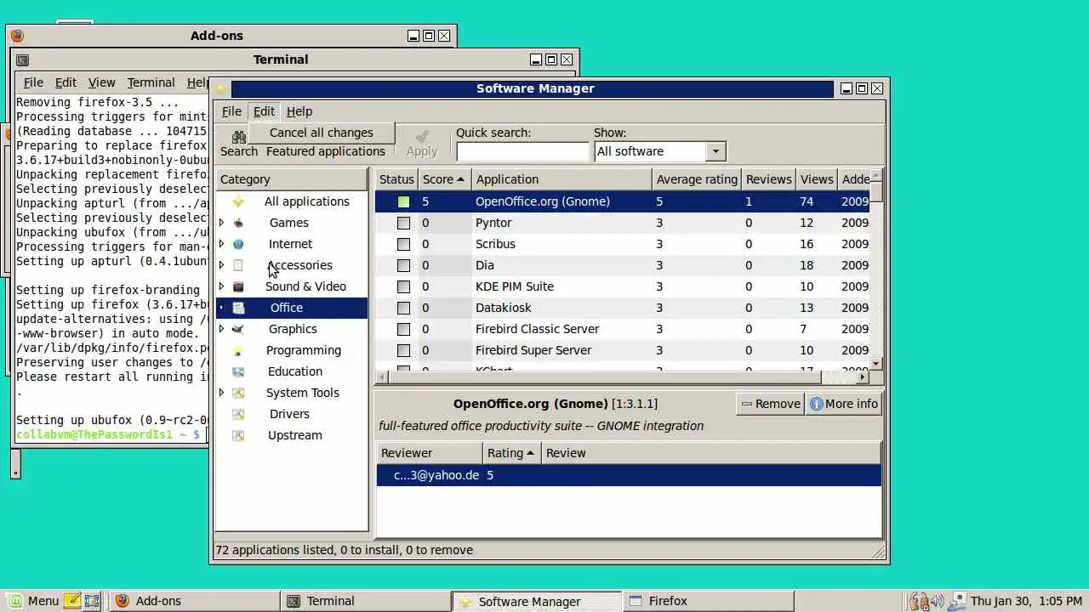Select the Scribus application row
This screenshot has height=612, width=1089.
[622, 244]
